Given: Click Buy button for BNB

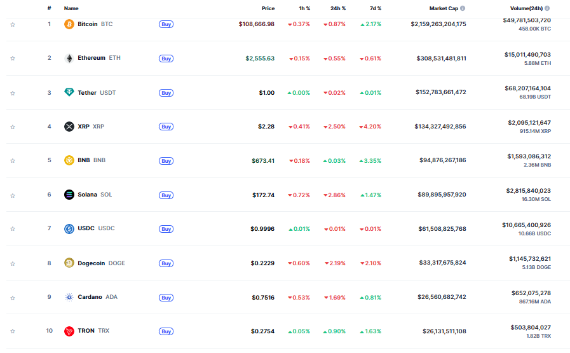Looking at the screenshot, I should pos(166,161).
